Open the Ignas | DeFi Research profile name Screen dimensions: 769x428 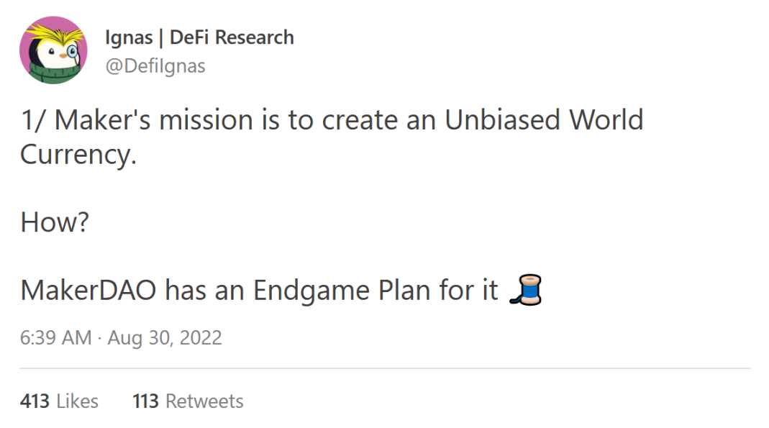click(x=199, y=37)
